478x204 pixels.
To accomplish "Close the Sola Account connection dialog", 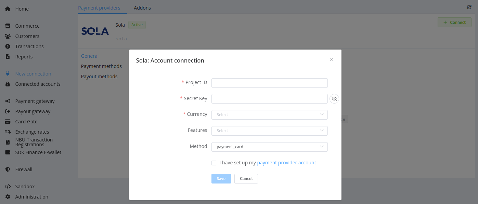I will coord(332,59).
